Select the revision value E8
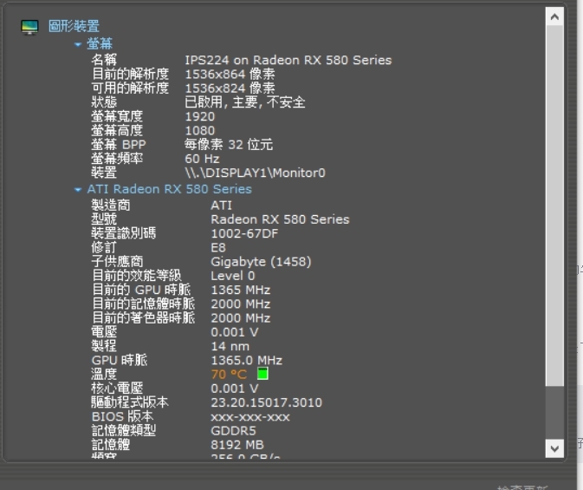 [x=218, y=248]
